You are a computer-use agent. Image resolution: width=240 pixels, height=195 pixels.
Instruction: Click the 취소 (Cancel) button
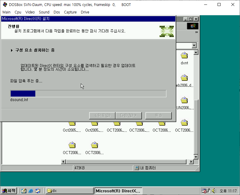coord(158,115)
